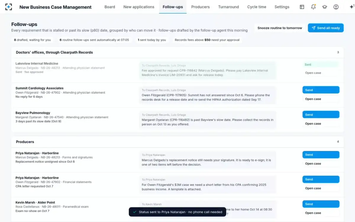
Task: Click the app logo icon
Action: (9, 7)
